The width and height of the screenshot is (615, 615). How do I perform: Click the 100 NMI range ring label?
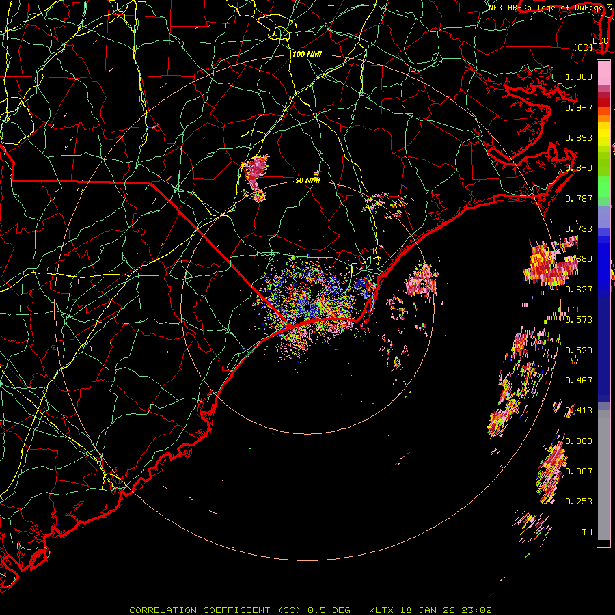(307, 54)
